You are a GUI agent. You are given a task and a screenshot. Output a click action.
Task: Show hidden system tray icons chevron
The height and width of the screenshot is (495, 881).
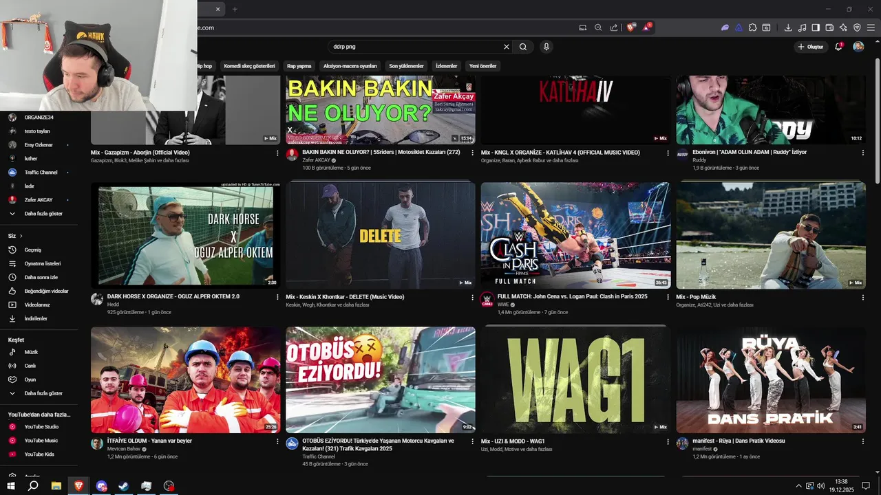tap(799, 485)
